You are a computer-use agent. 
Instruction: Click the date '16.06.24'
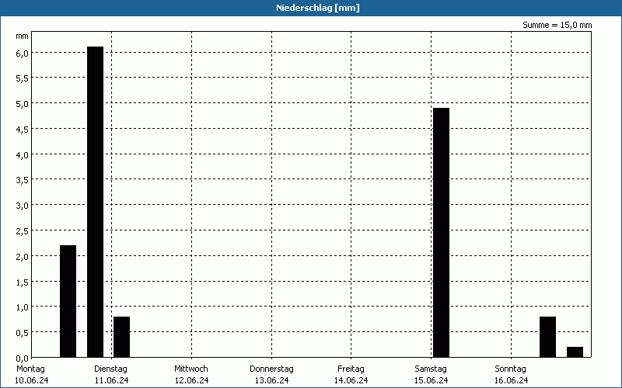point(512,380)
